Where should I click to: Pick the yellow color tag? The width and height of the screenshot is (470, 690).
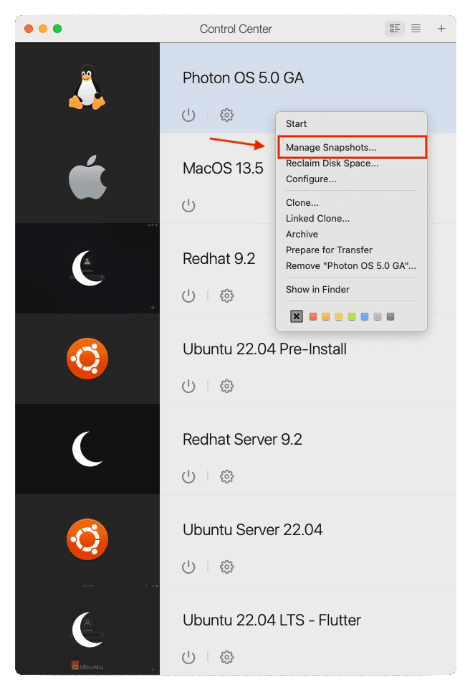click(339, 316)
